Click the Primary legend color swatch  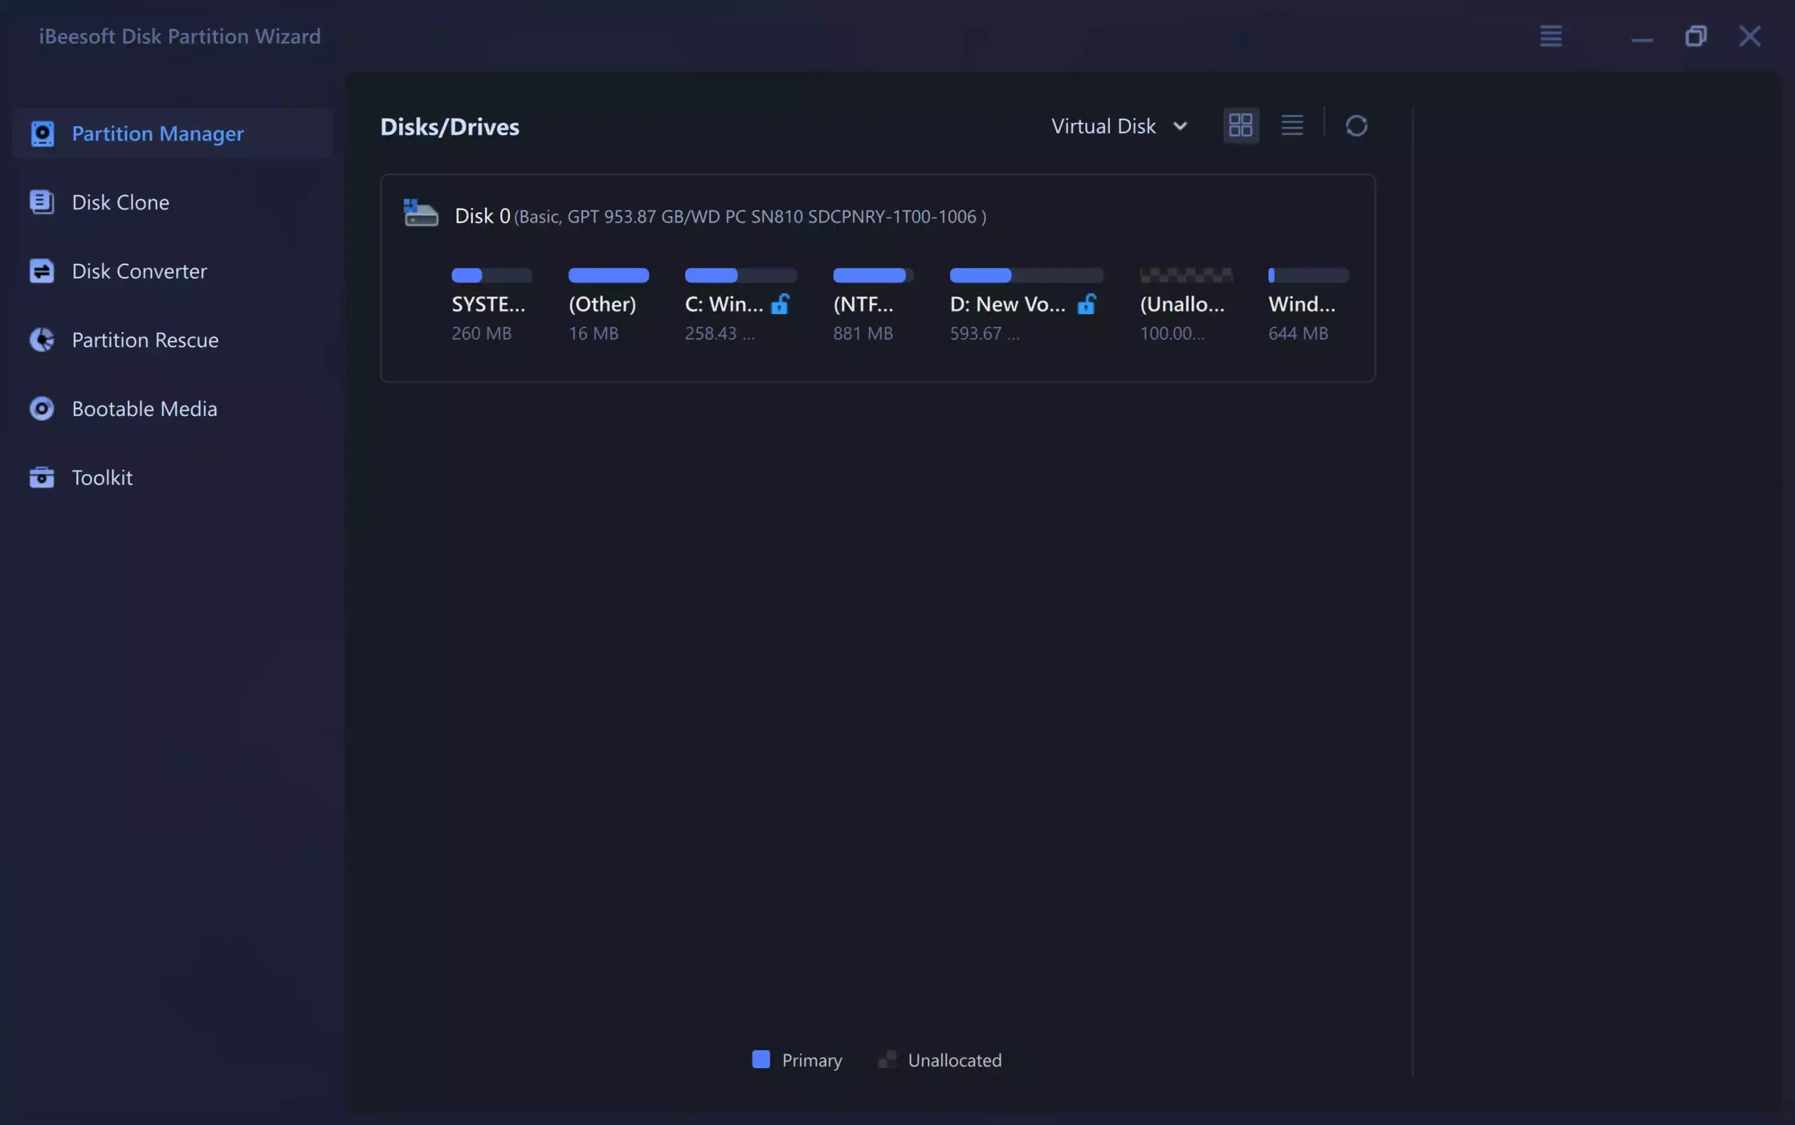tap(761, 1060)
